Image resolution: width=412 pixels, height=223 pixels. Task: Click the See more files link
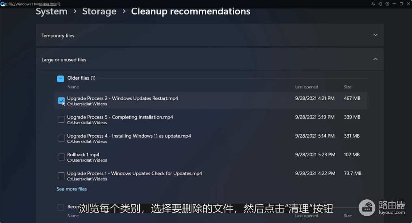[72, 189]
